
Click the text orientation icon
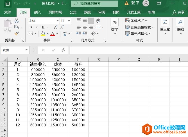click(94, 34)
